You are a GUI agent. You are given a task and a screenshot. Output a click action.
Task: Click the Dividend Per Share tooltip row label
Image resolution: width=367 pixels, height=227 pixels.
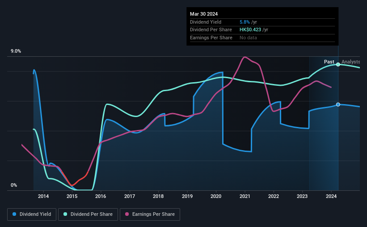211,30
